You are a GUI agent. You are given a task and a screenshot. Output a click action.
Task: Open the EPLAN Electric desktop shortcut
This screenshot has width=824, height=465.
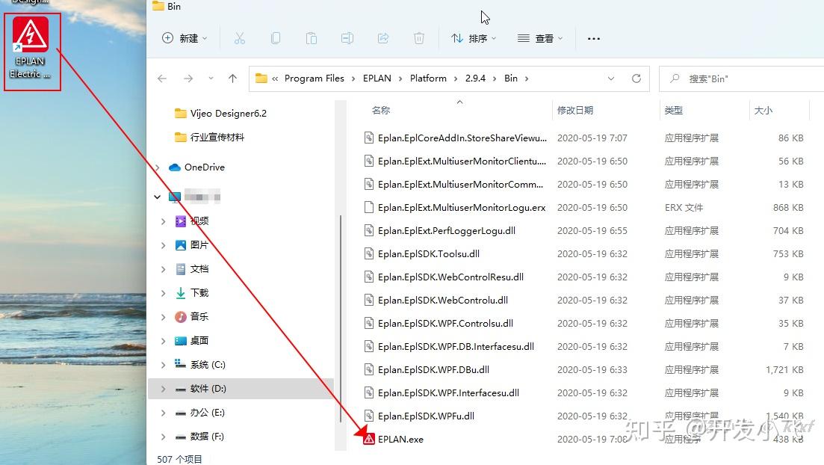(31, 49)
